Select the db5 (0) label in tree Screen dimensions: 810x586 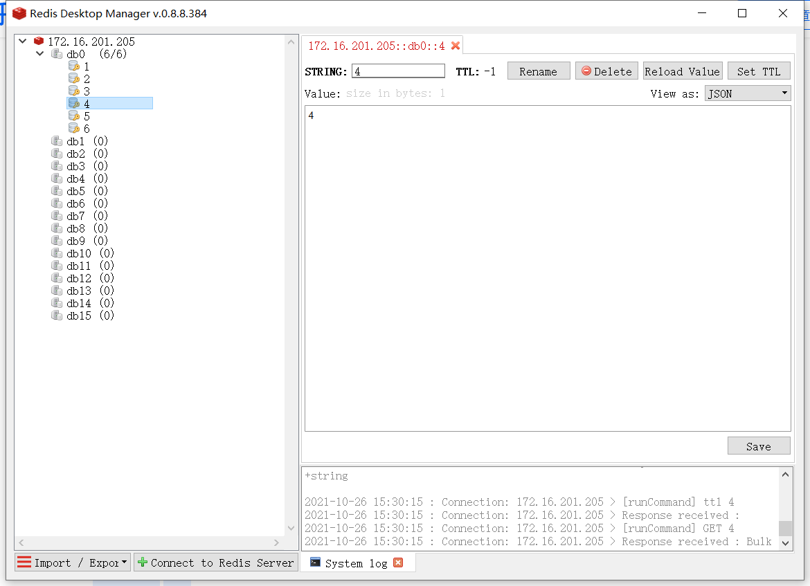87,190
